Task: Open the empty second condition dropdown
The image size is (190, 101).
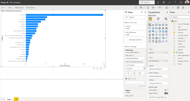Action: 135,83
